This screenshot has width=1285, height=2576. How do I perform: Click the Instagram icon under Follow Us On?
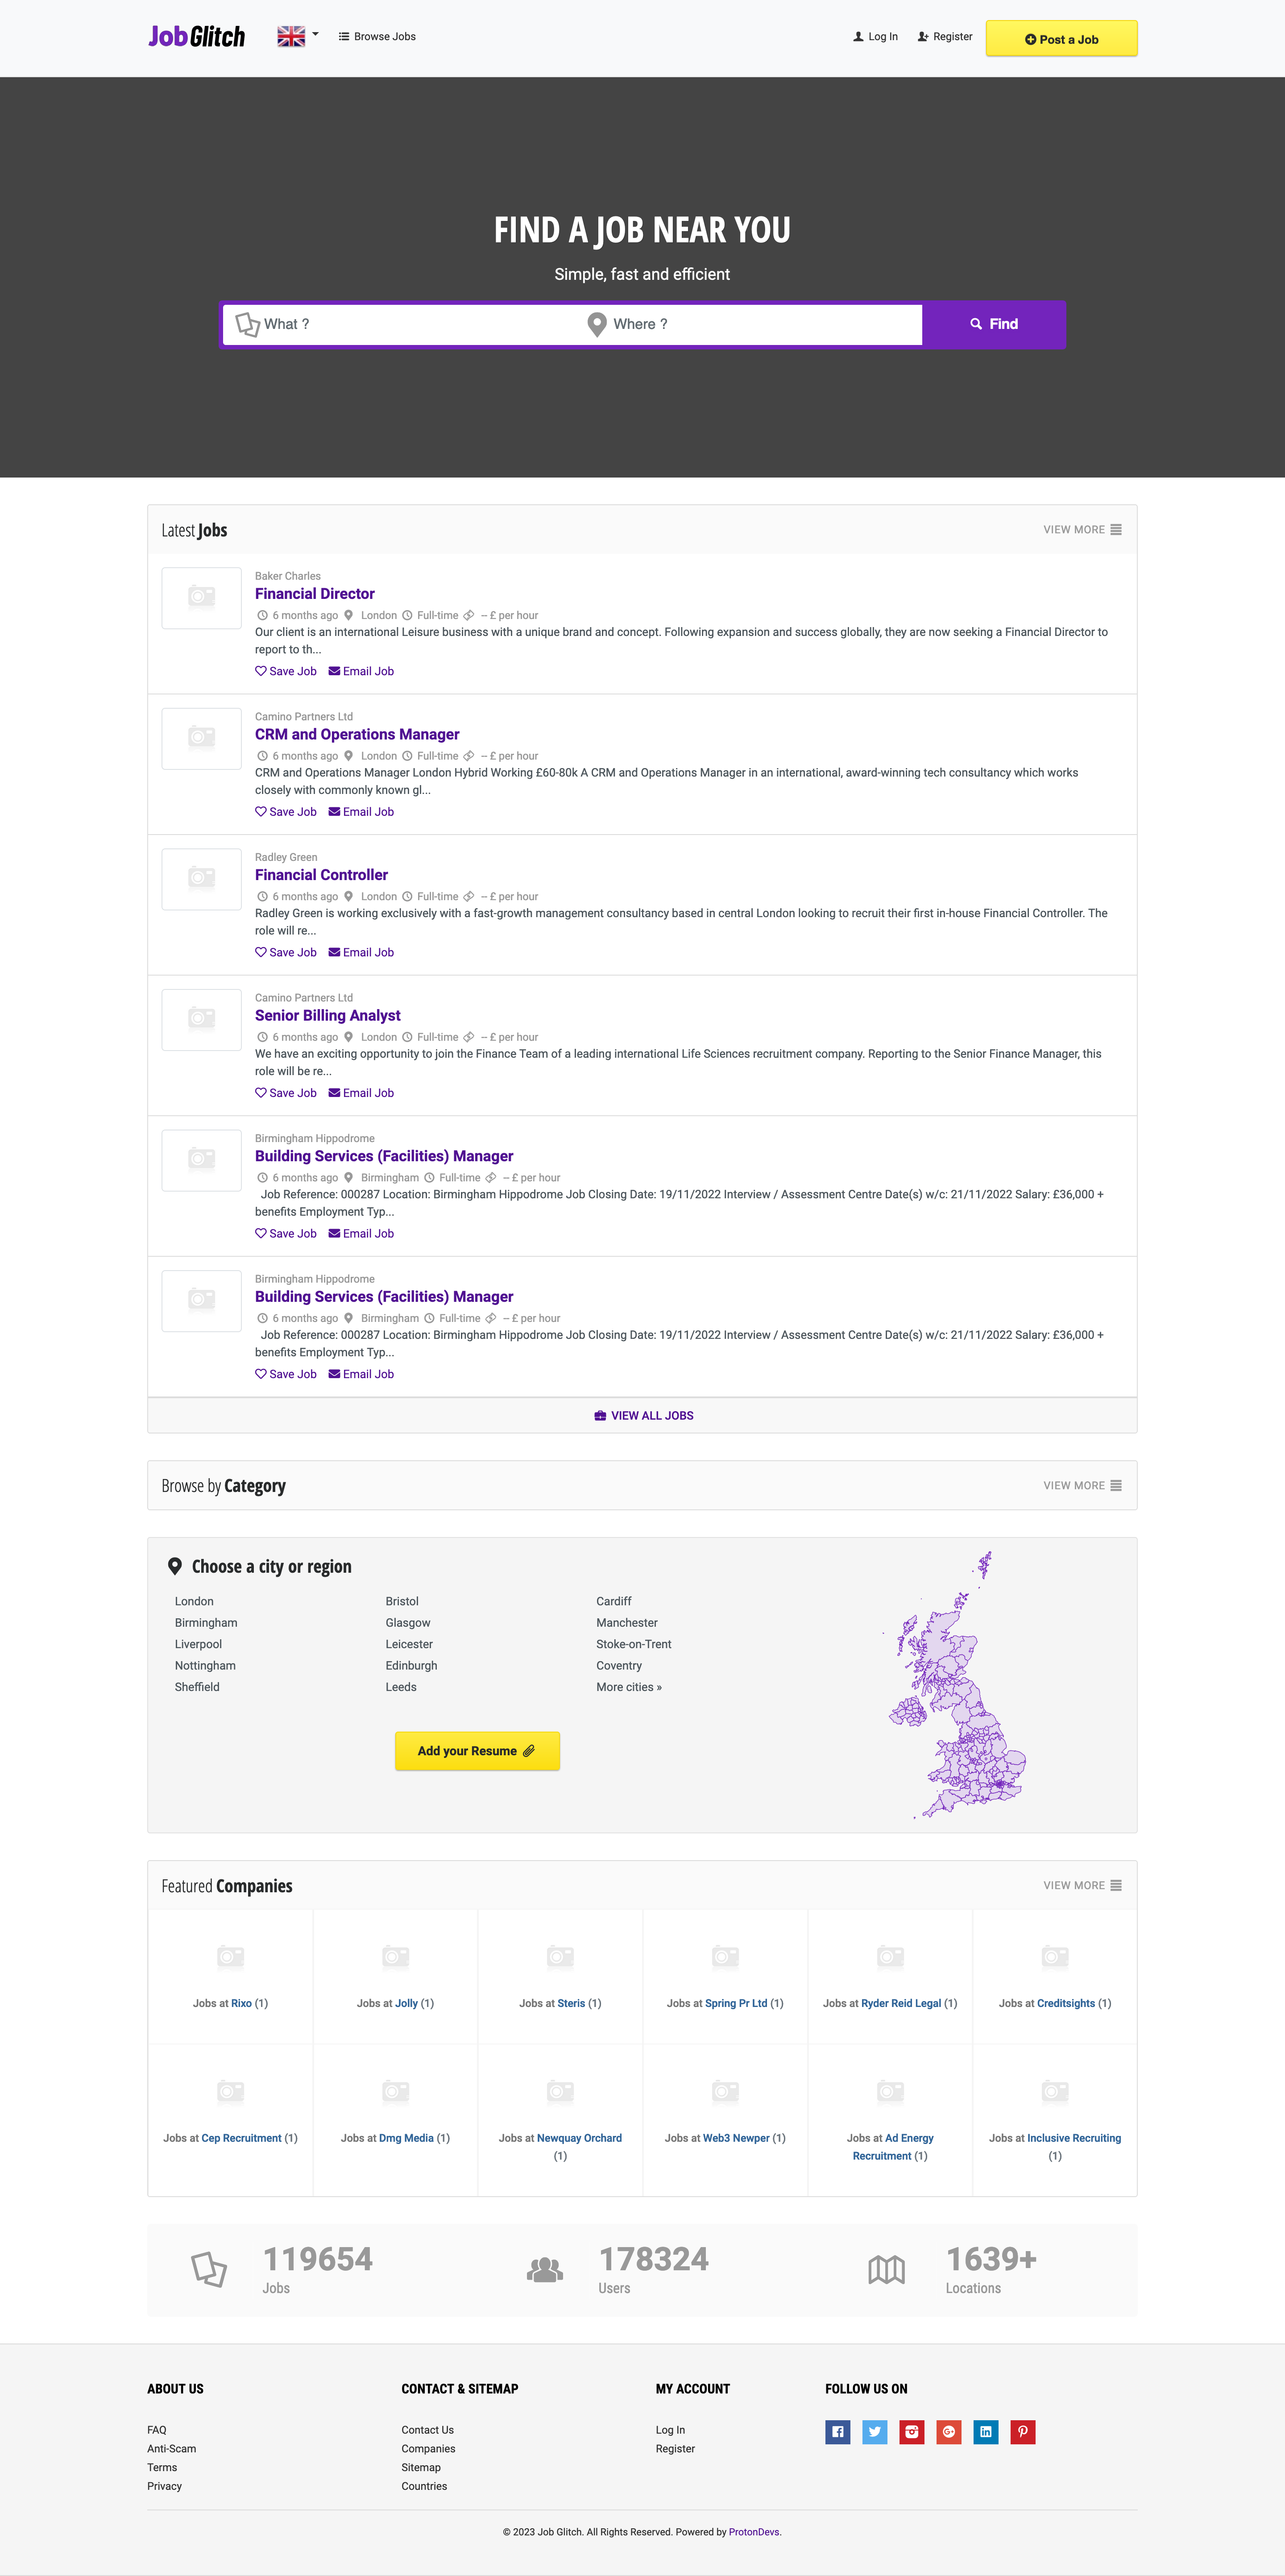click(911, 2431)
